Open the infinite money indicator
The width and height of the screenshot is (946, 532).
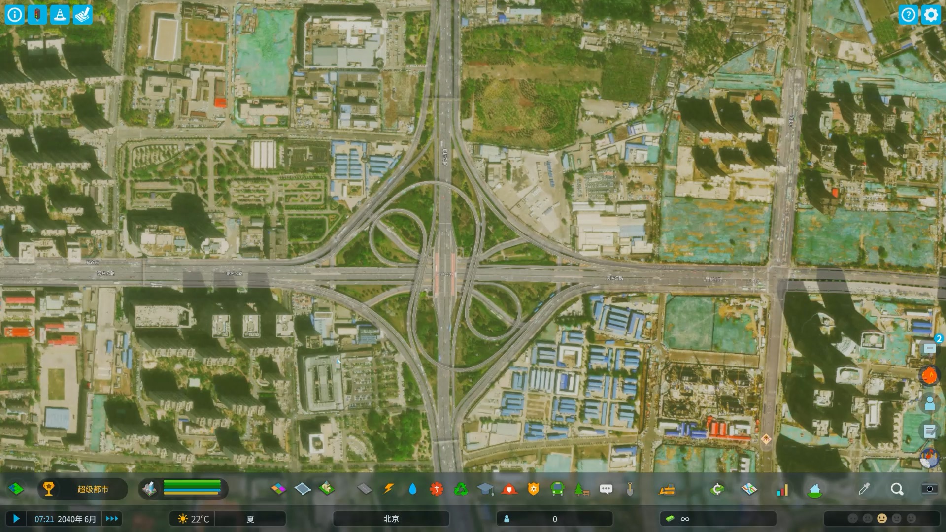point(718,519)
